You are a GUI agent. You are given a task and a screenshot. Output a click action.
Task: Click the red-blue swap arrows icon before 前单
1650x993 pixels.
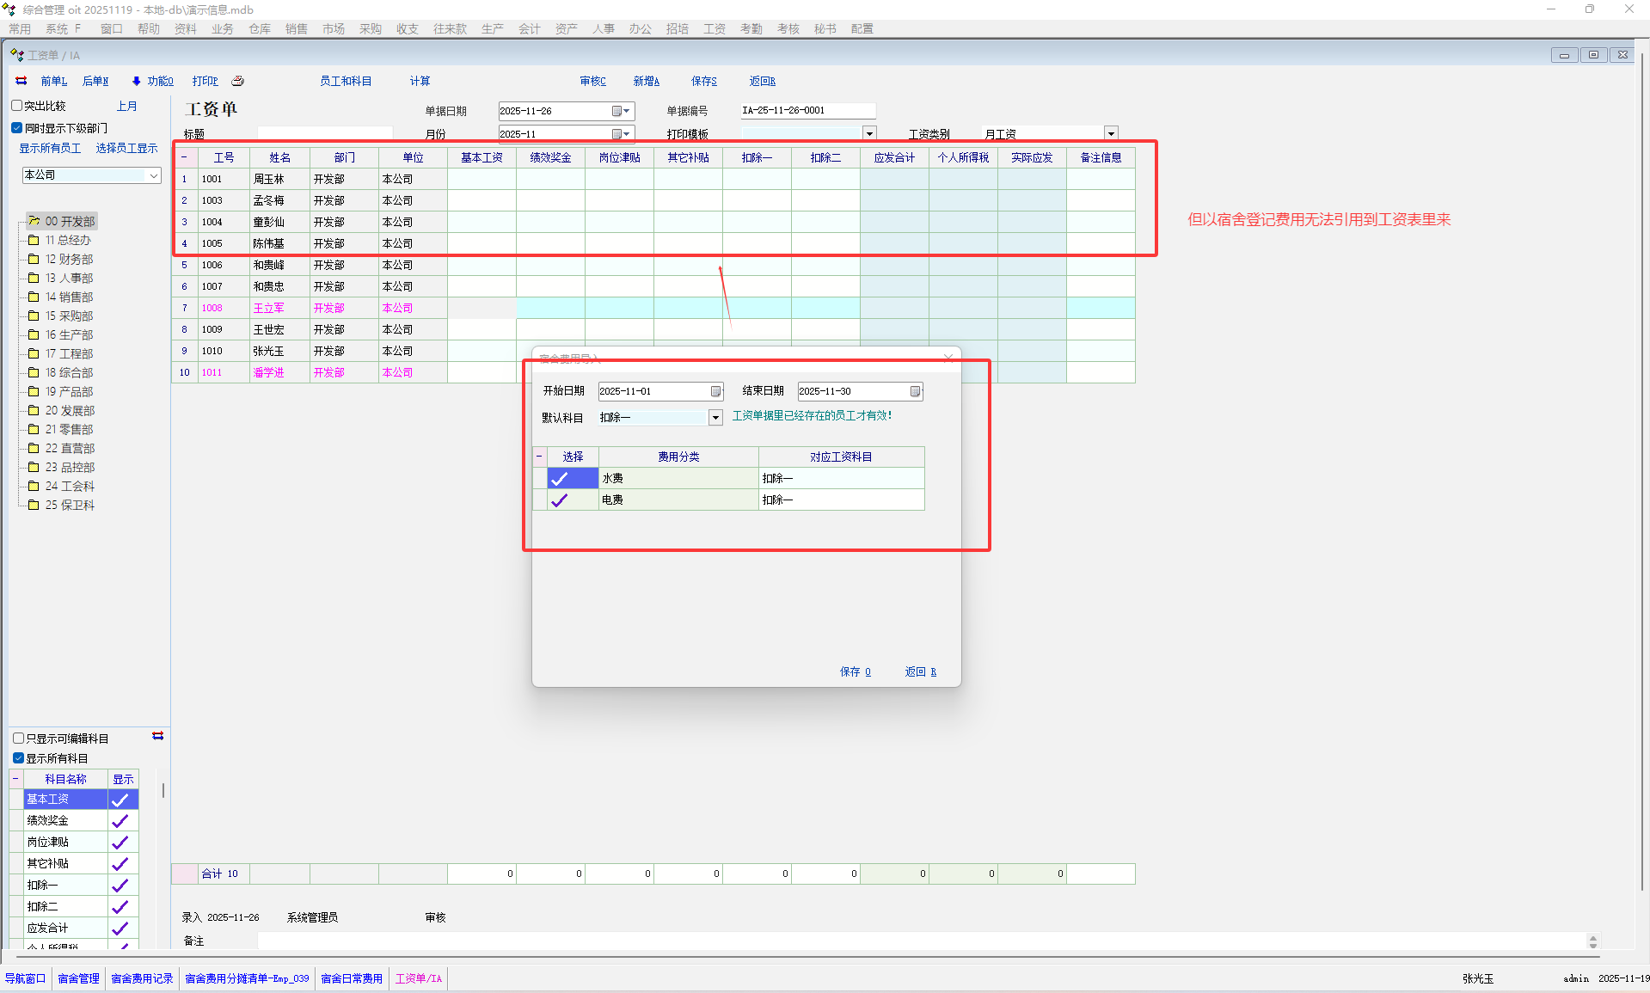[21, 81]
